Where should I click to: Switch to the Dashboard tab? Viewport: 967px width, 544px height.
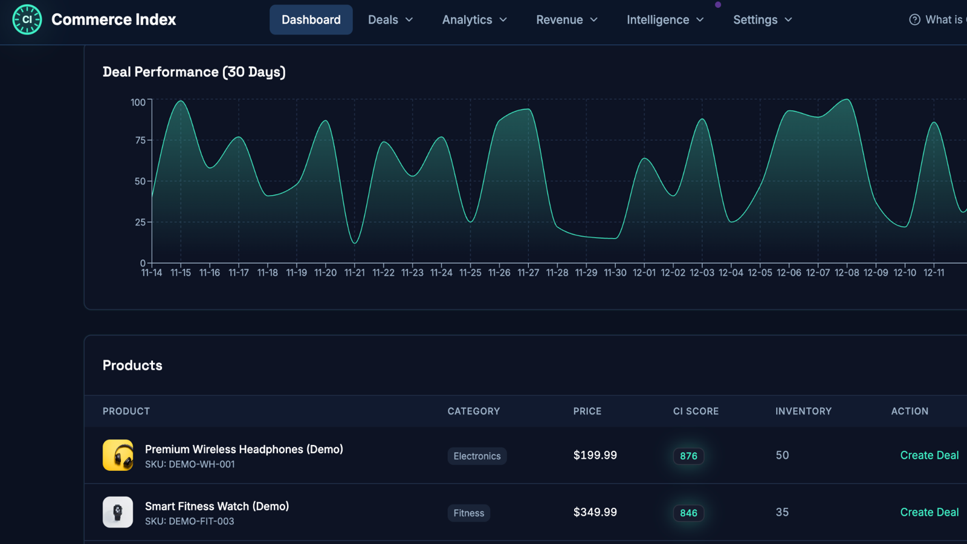[311, 20]
